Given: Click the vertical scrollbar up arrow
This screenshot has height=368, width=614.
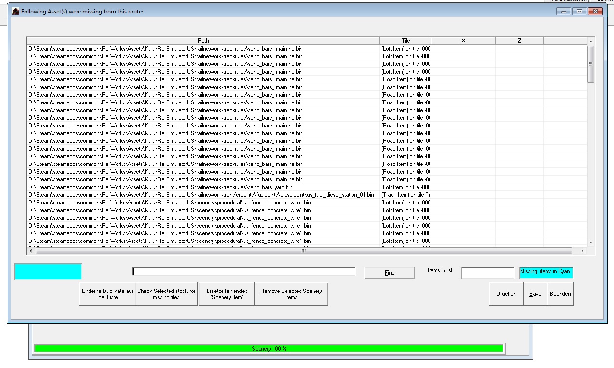Looking at the screenshot, I should point(591,41).
